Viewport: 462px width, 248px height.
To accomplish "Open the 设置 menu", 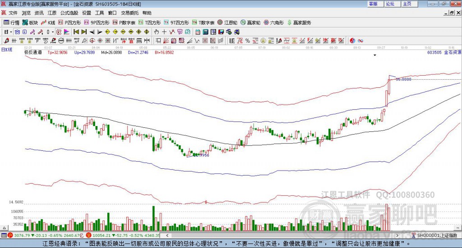I will click(x=87, y=13).
